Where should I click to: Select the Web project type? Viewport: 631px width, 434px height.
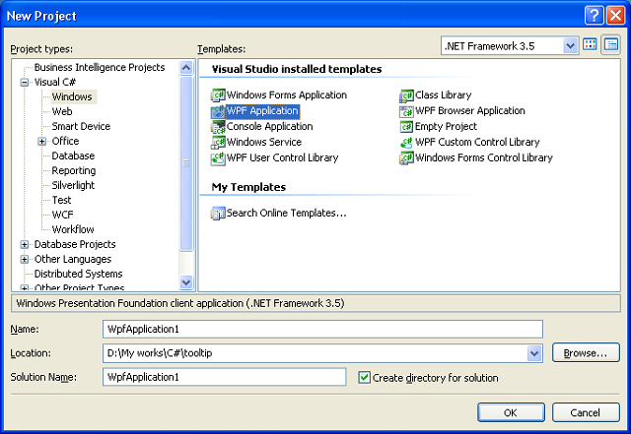[x=62, y=112]
